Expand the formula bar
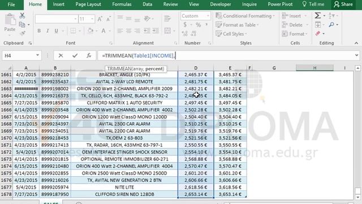362x204 pixels. click(x=357, y=56)
